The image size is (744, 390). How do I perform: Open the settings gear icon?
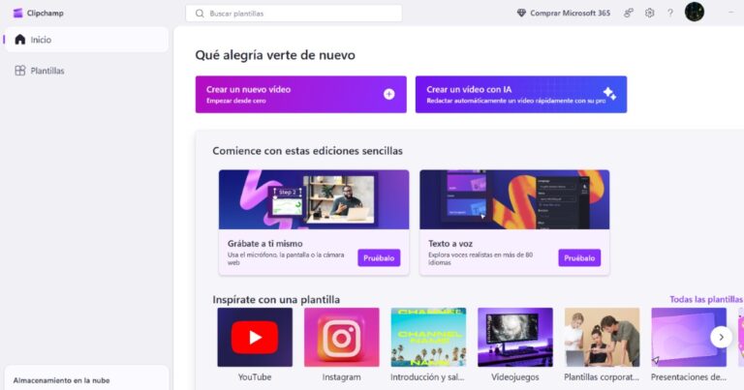coord(649,14)
